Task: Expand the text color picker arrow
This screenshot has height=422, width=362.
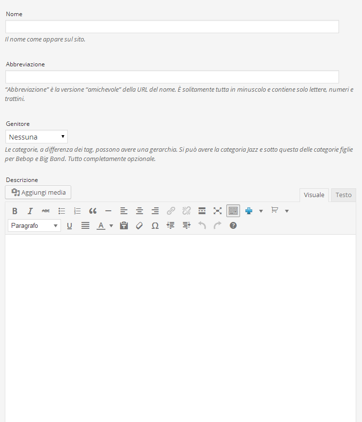Action: 111,225
